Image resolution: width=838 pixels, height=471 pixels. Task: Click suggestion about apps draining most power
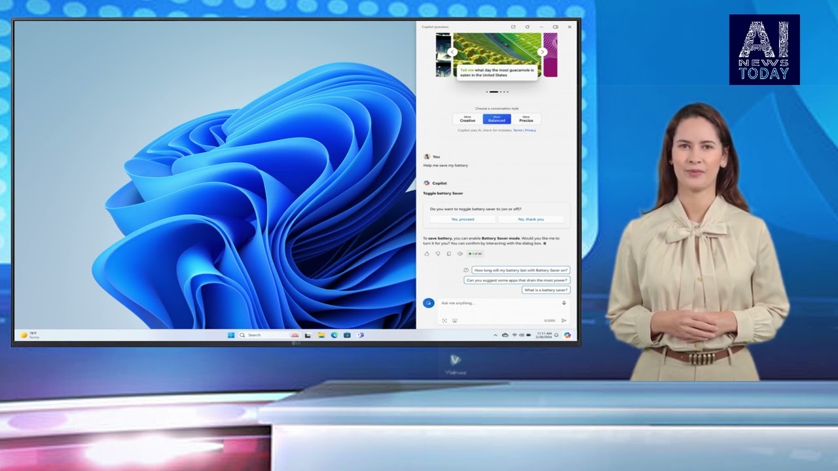[x=517, y=280]
